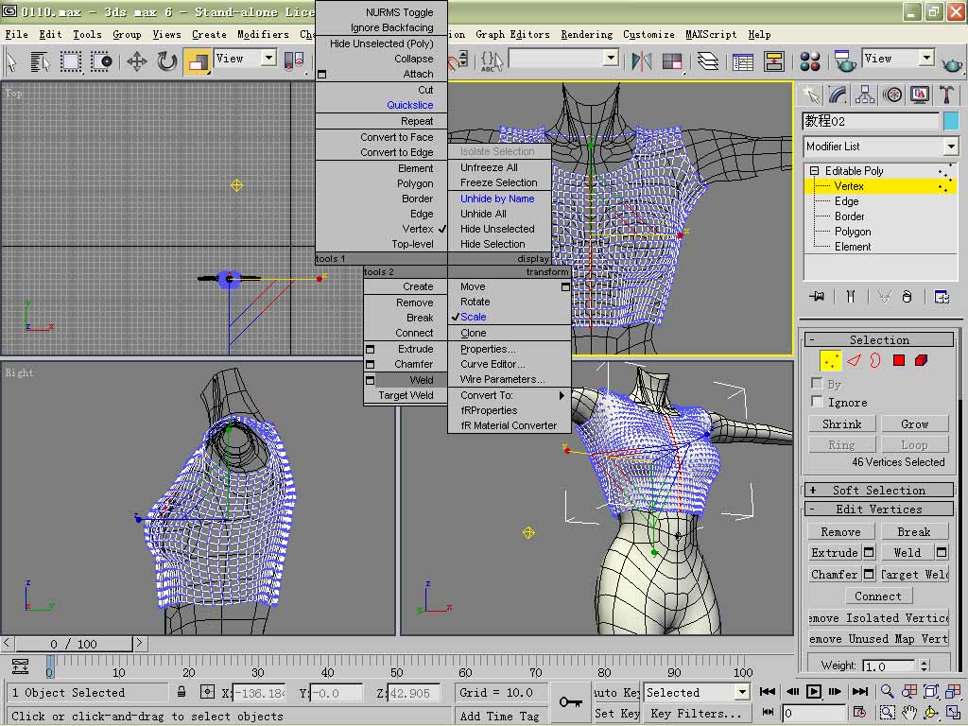Image resolution: width=968 pixels, height=726 pixels.
Task: Choose Target Weld in the quad menu
Action: pos(406,395)
